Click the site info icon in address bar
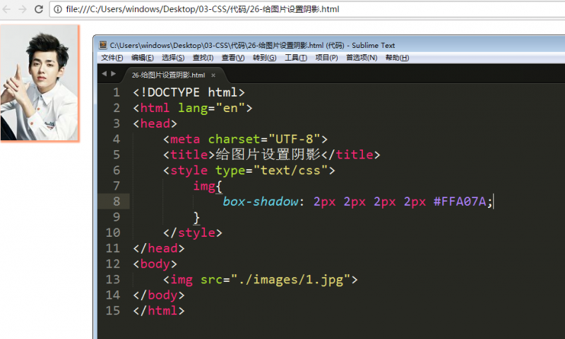This screenshot has height=339, width=565. coord(57,10)
